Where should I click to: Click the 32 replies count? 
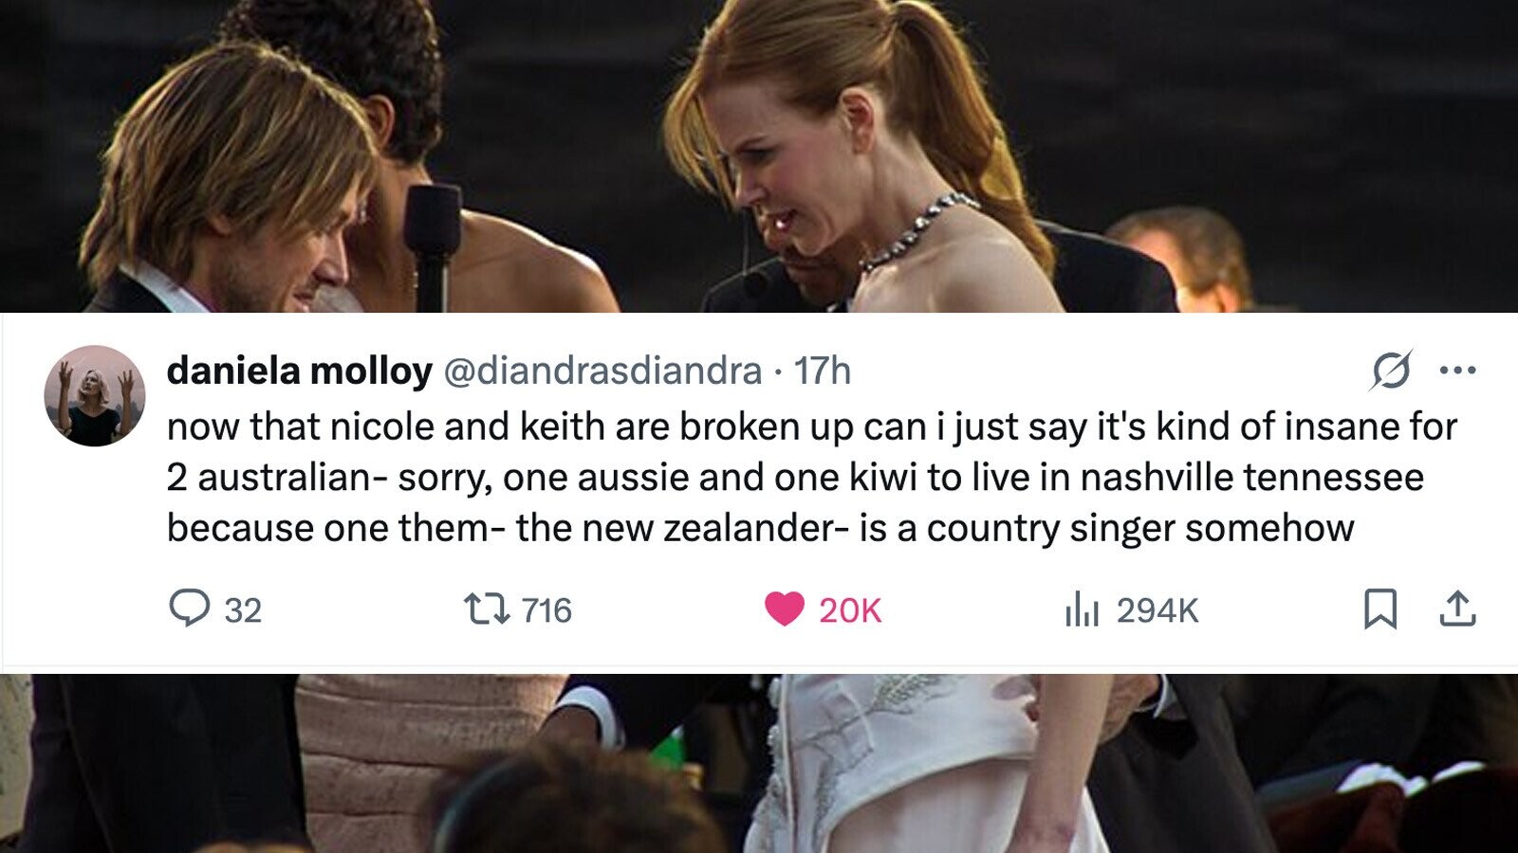(243, 610)
